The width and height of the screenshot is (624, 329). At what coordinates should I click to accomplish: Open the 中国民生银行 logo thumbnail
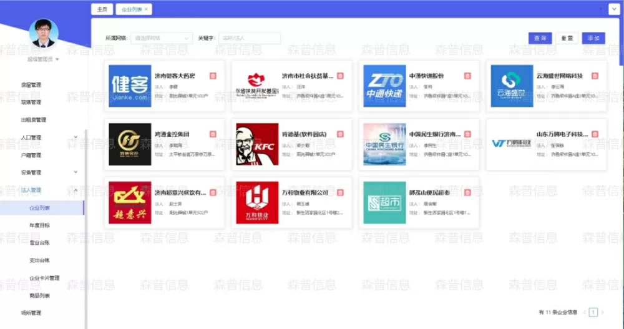[x=384, y=144]
